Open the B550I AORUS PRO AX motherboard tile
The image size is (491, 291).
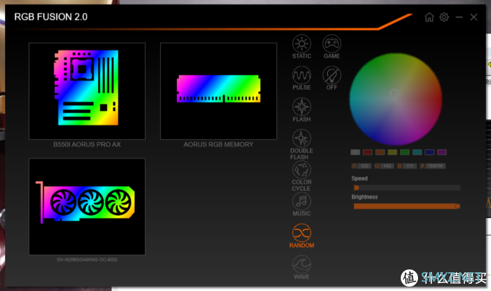[x=87, y=91]
